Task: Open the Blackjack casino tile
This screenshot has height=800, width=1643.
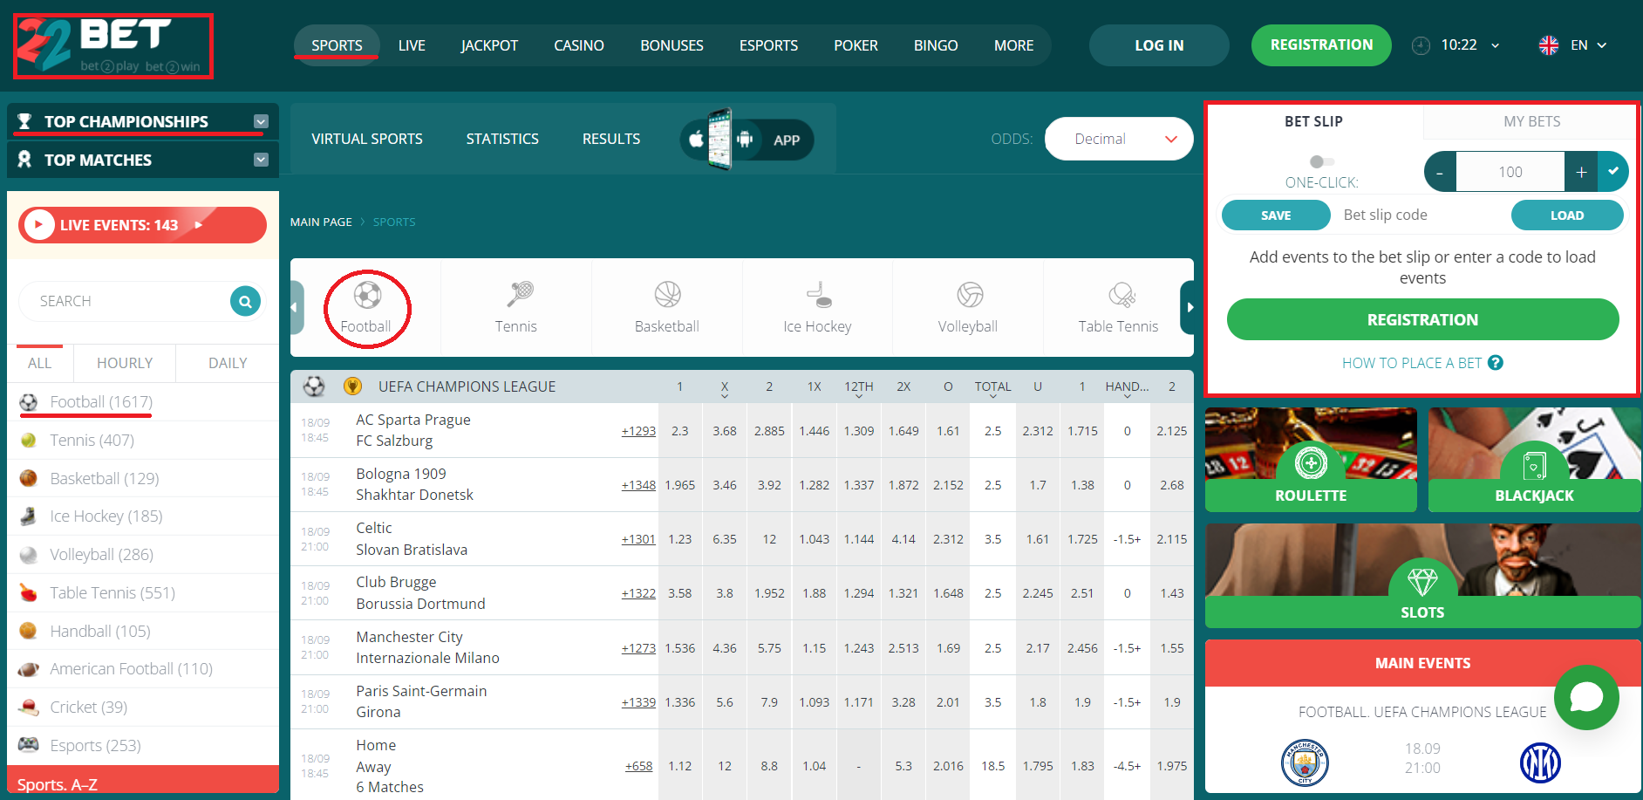Action: coord(1535,460)
